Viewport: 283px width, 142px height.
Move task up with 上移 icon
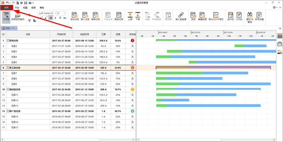130,16
